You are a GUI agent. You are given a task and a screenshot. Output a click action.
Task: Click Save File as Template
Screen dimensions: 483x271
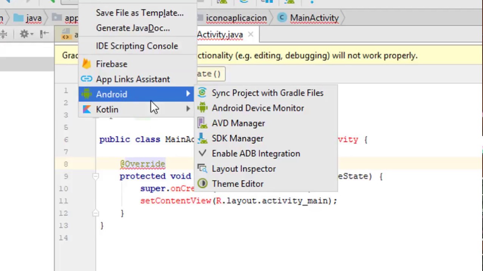pos(140,13)
